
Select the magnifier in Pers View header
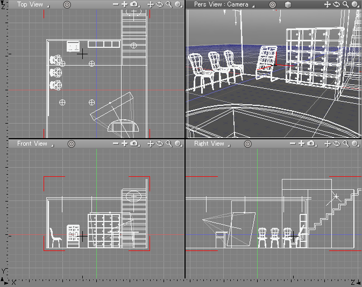[346, 4]
